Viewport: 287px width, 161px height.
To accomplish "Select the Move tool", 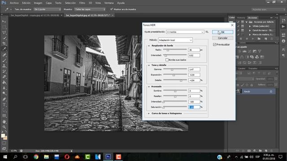I will click(4, 21).
